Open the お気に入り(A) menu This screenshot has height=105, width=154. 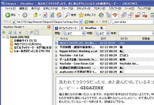tap(50, 9)
